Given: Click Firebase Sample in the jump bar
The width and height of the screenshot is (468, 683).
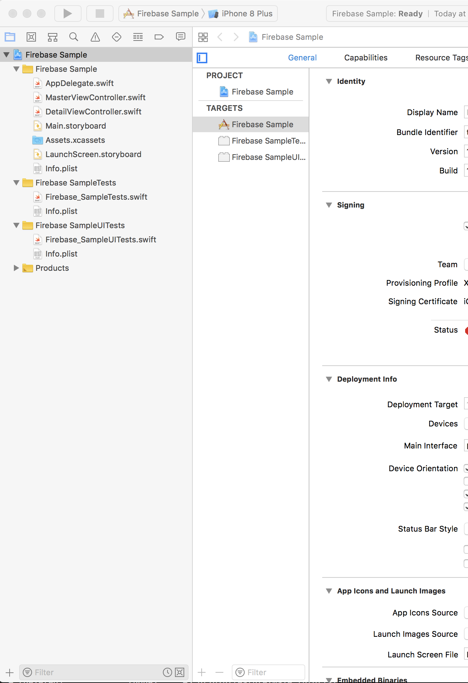Looking at the screenshot, I should click(x=286, y=37).
